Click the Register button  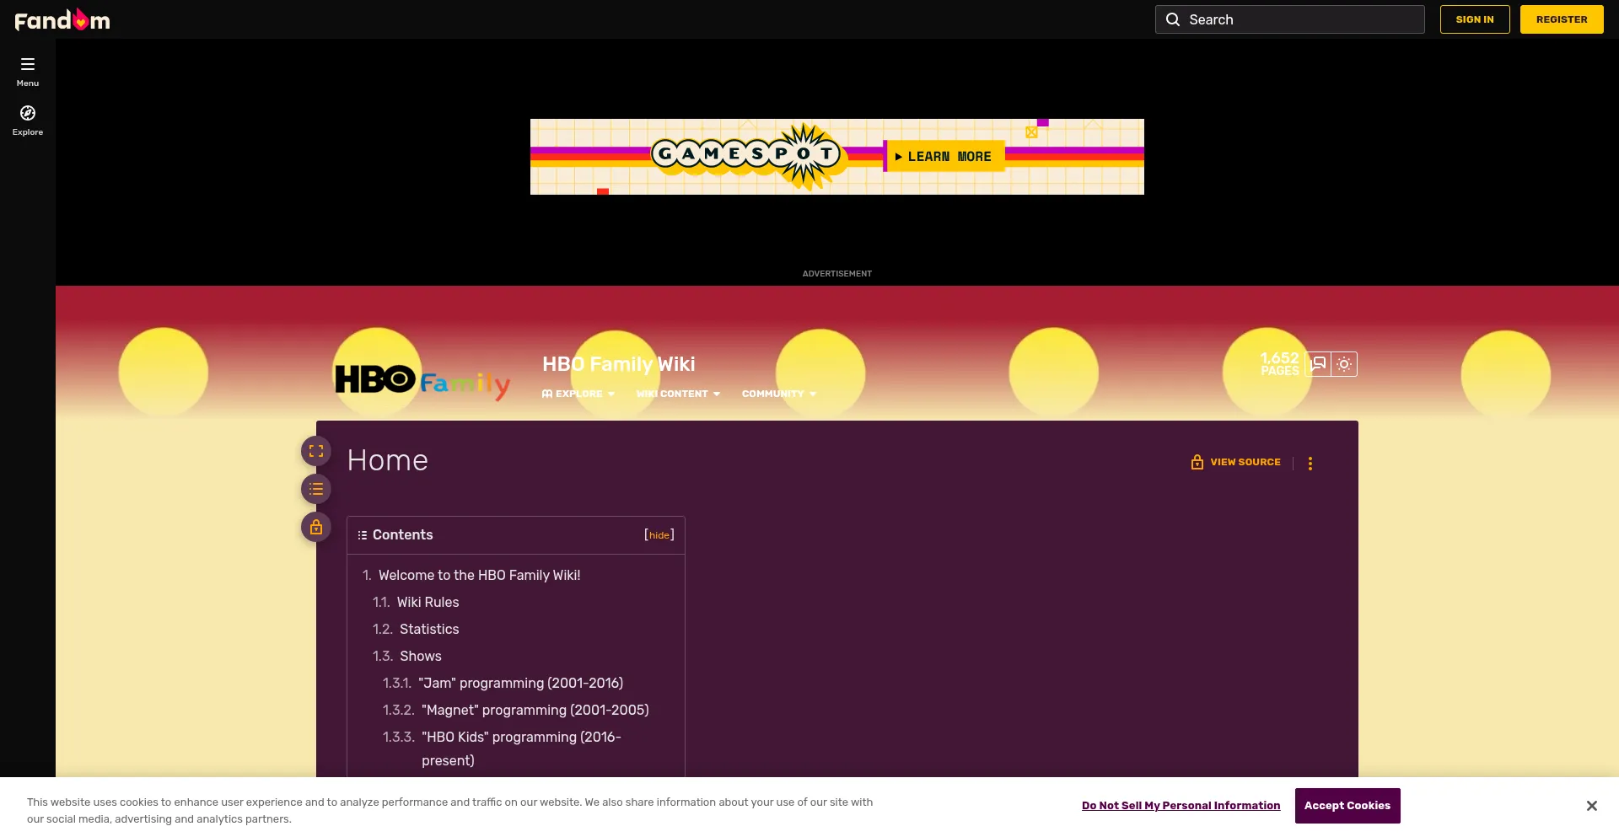1562,19
